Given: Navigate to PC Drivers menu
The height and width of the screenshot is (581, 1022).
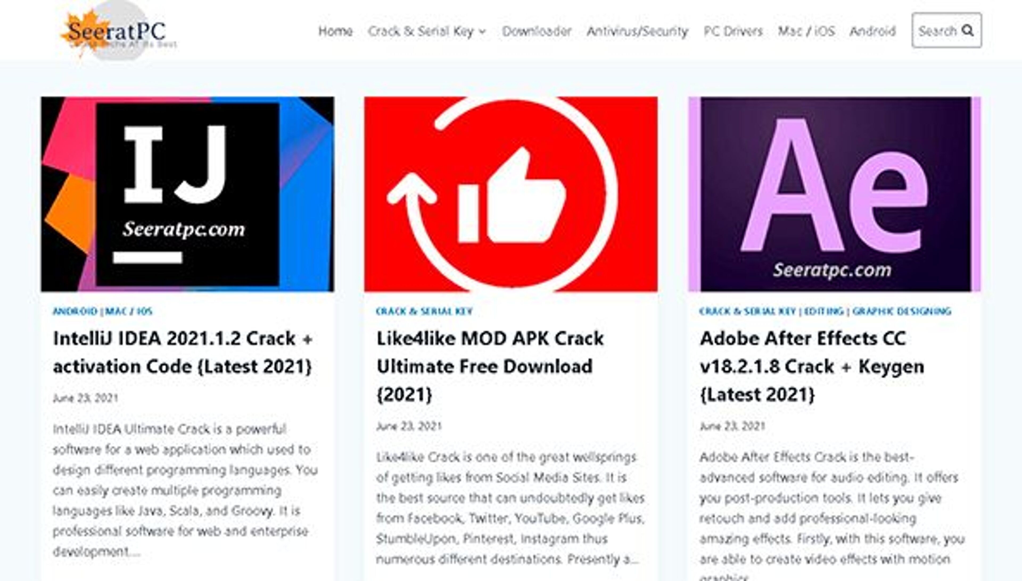Looking at the screenshot, I should pos(733,31).
